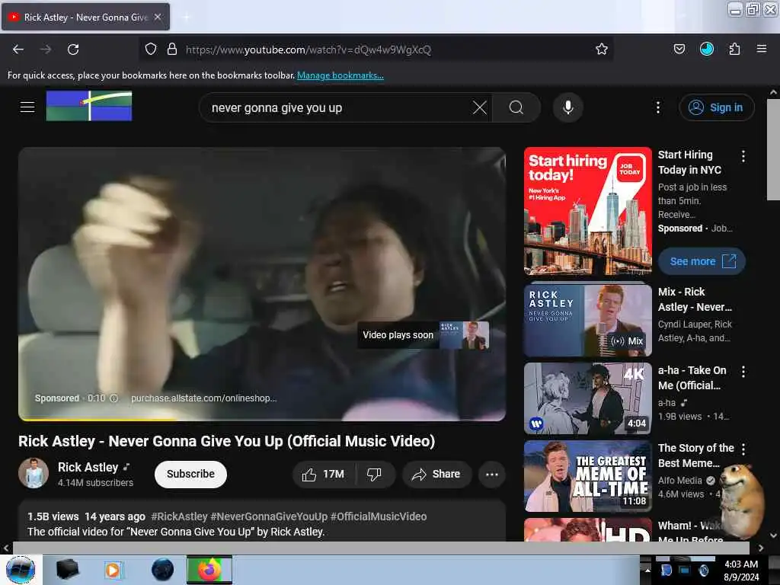This screenshot has height=585, width=780.
Task: Open the media player taskbar icon
Action: (x=113, y=570)
